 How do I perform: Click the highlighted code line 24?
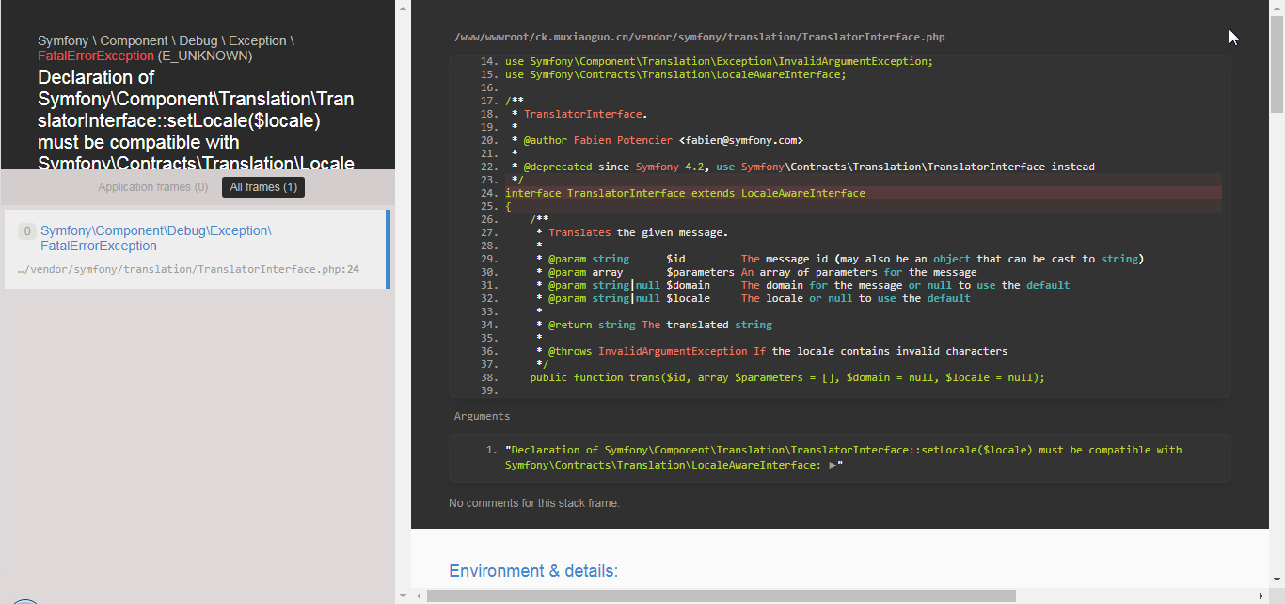click(685, 193)
